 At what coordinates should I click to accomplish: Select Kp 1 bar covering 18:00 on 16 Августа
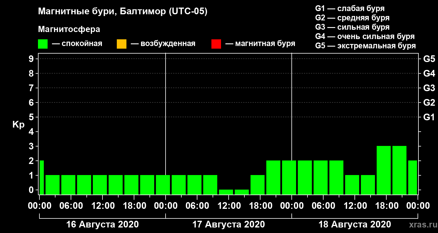(131, 185)
